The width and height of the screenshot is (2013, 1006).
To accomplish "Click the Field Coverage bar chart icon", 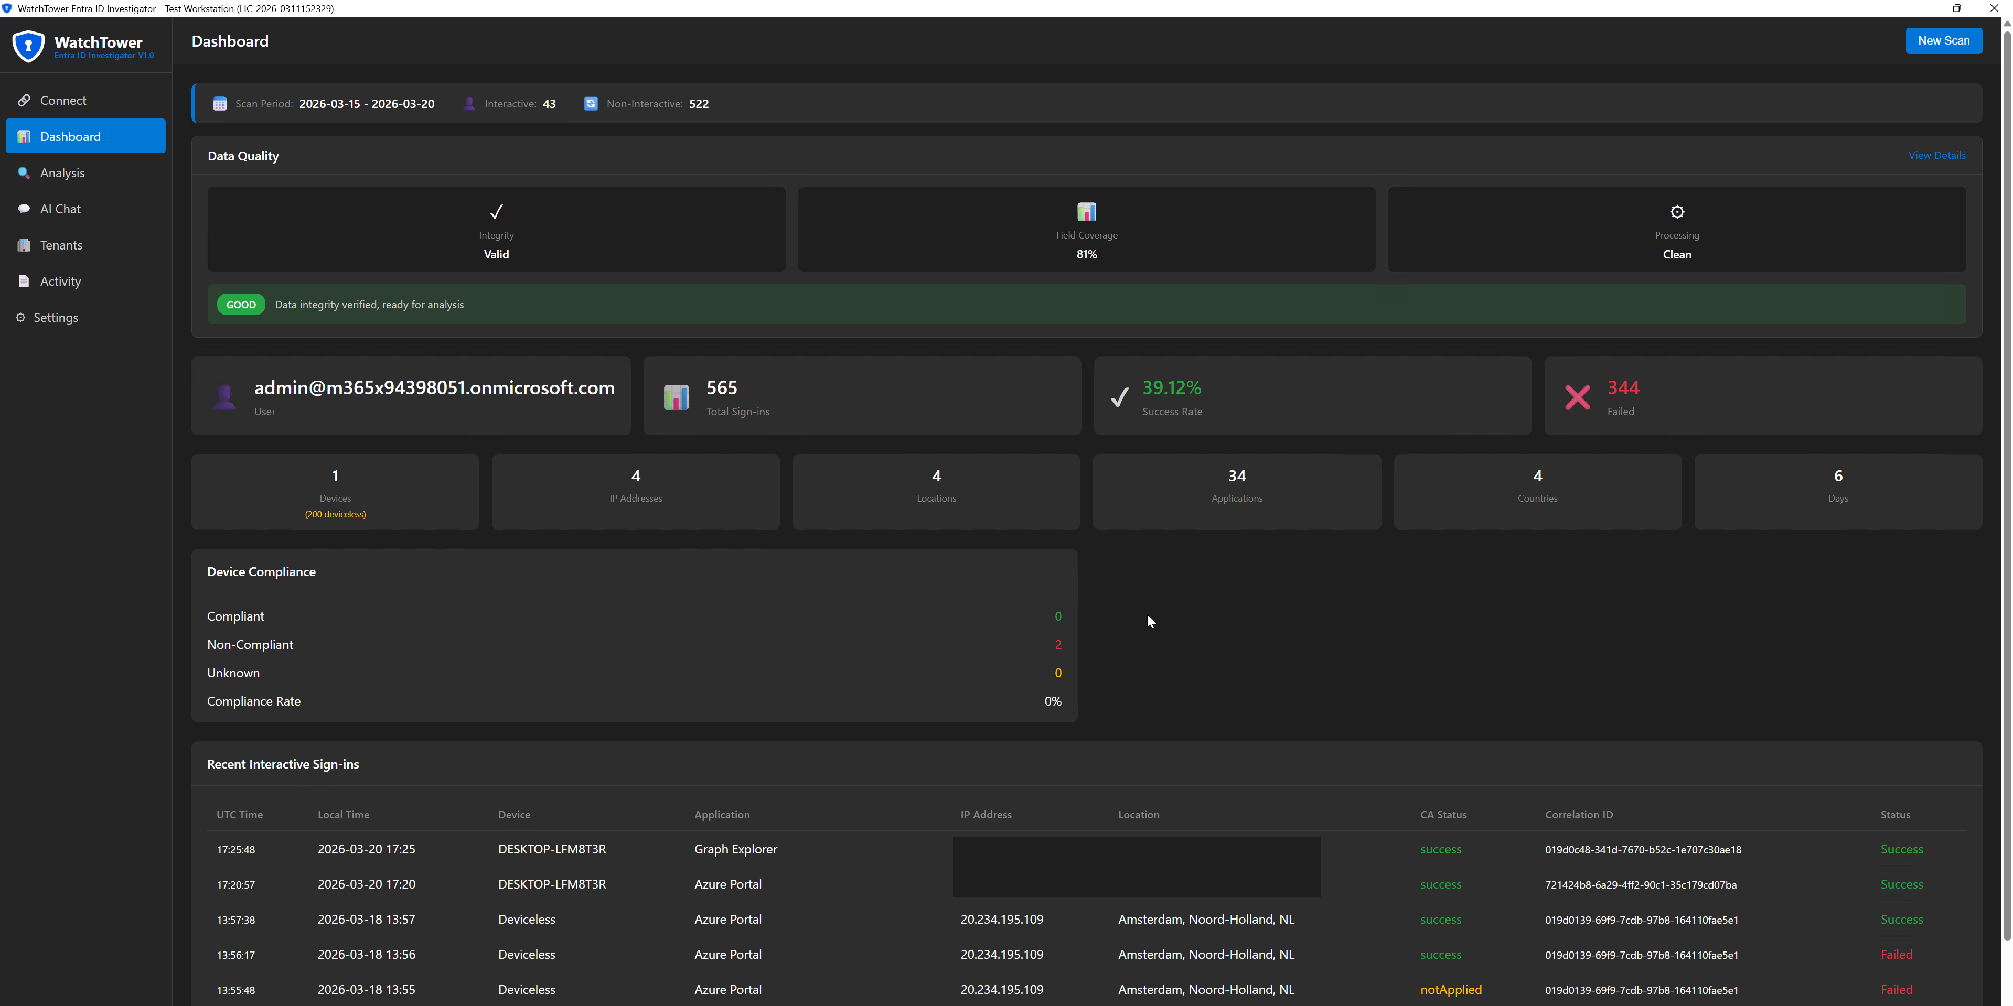I will [x=1086, y=211].
